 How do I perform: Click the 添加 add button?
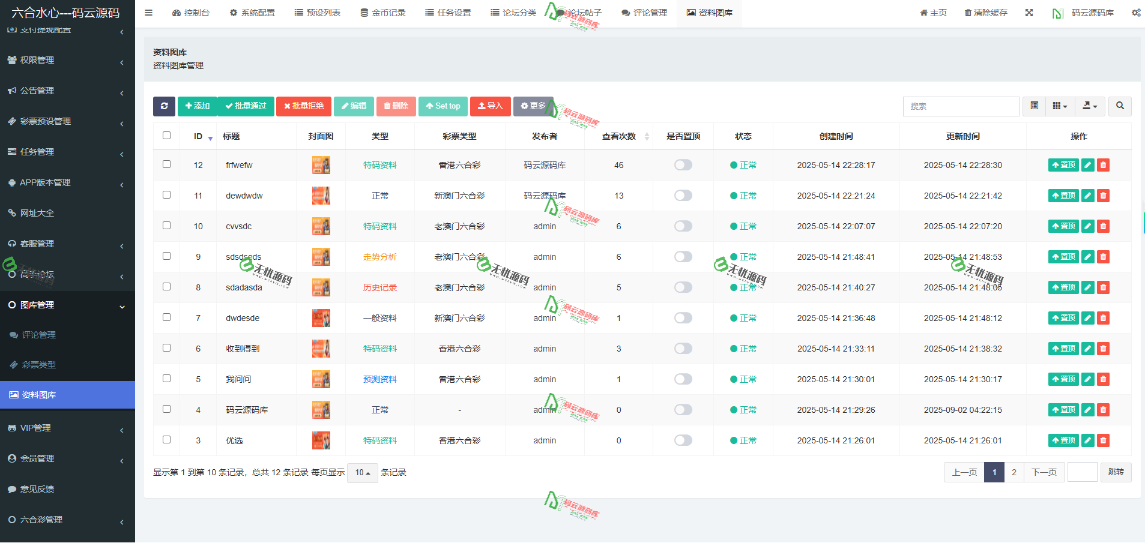(x=197, y=106)
